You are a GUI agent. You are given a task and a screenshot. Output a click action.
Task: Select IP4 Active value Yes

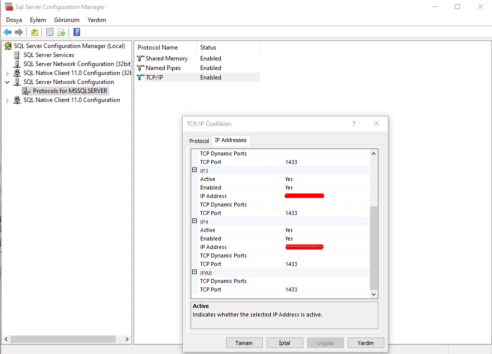(x=327, y=230)
